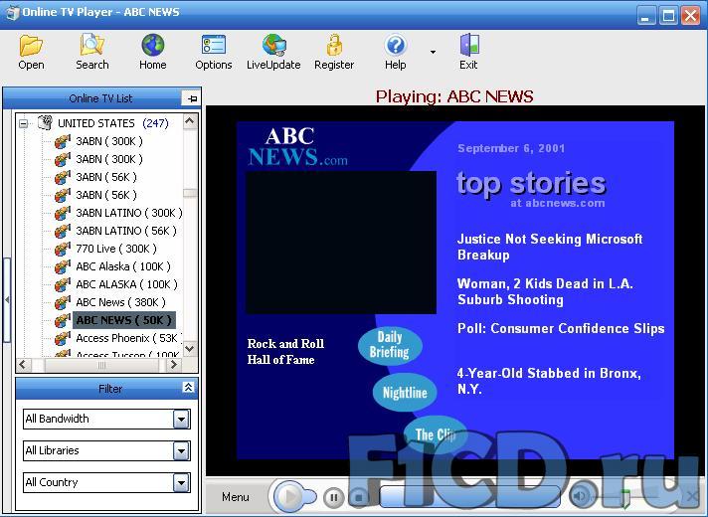
Task: Select 3ABN LATINO ( 300K ) channel
Action: tap(129, 213)
